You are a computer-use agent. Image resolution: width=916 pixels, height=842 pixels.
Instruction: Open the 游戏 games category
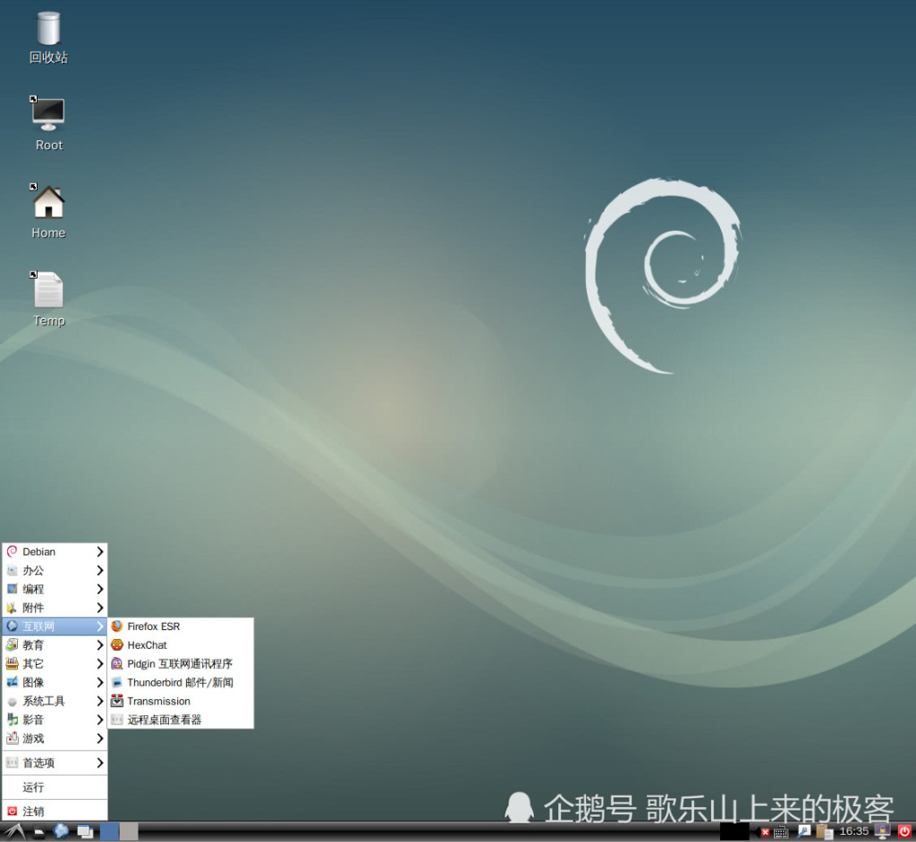pos(55,738)
